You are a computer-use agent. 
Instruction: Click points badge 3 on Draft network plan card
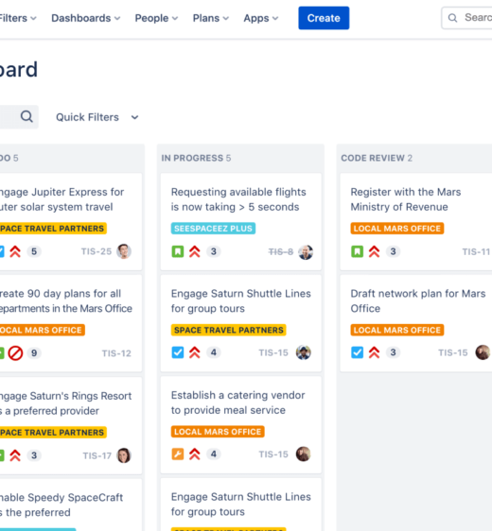pyautogui.click(x=393, y=352)
